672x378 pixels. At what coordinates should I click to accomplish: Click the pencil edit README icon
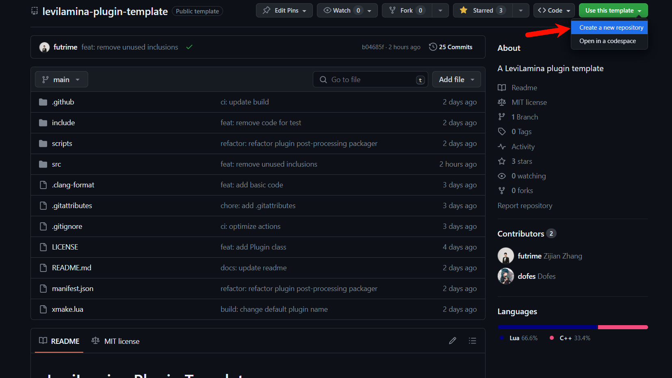pos(453,341)
